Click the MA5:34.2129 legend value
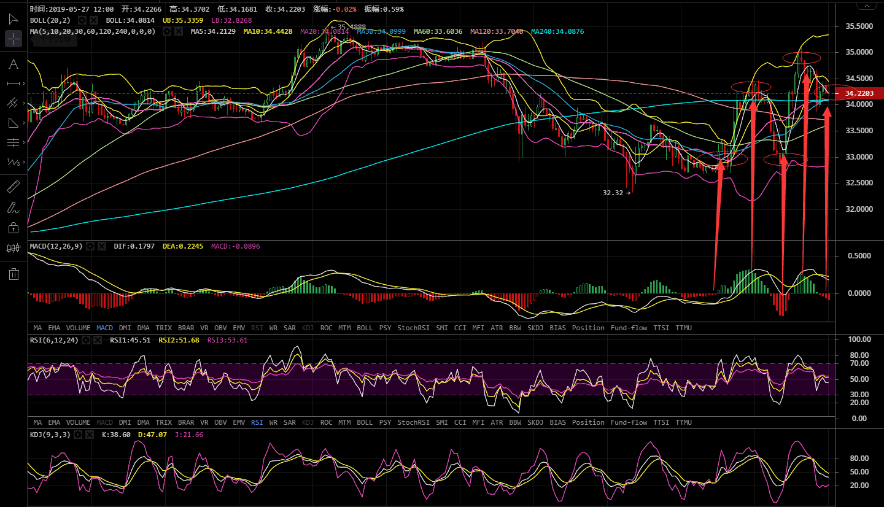The image size is (884, 507). click(x=213, y=31)
